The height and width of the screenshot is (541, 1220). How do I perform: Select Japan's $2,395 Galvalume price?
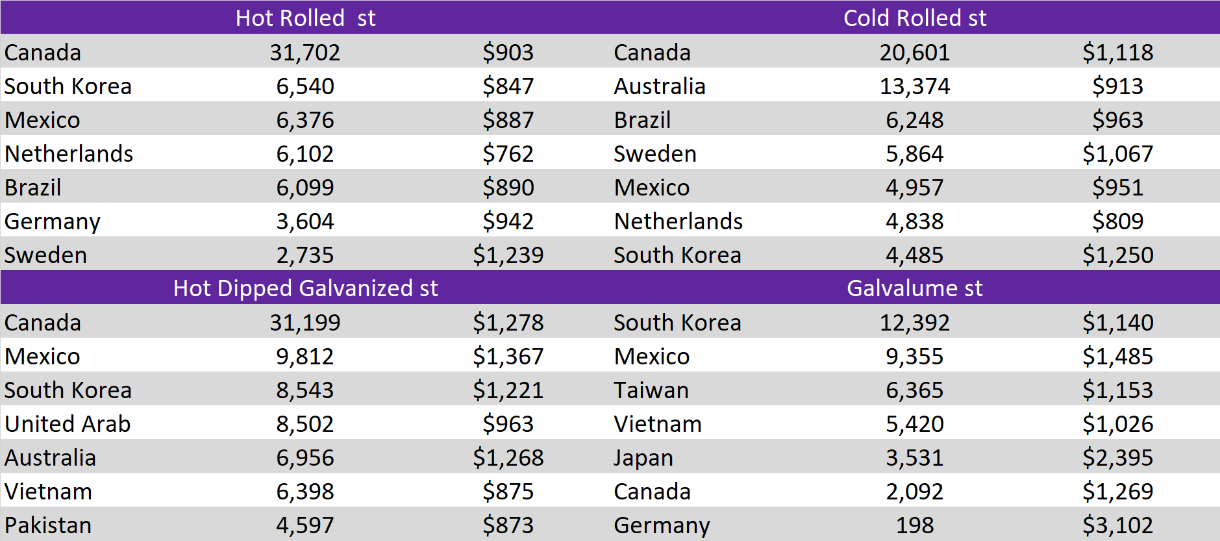1117,457
